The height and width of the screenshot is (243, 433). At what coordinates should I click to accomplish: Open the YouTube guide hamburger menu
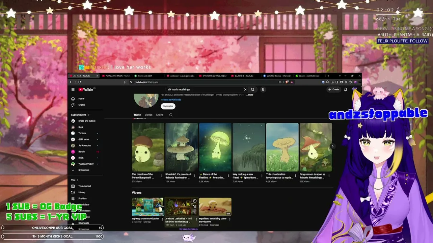point(73,89)
